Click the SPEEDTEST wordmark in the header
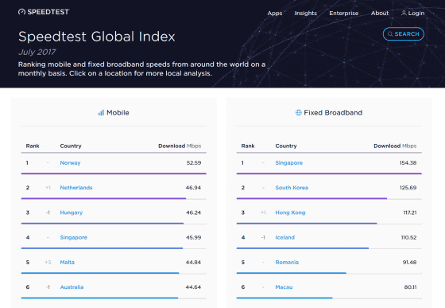Screen dimensions: 445x308 pos(48,12)
